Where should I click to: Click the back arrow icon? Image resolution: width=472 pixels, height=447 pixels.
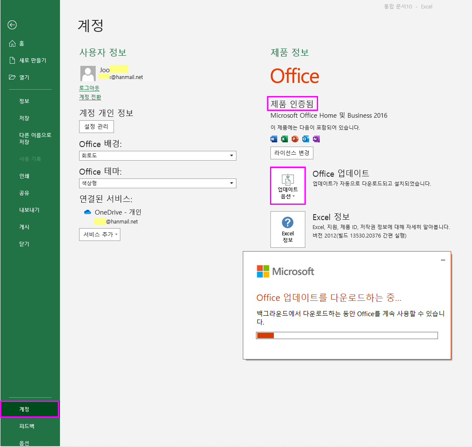12,25
